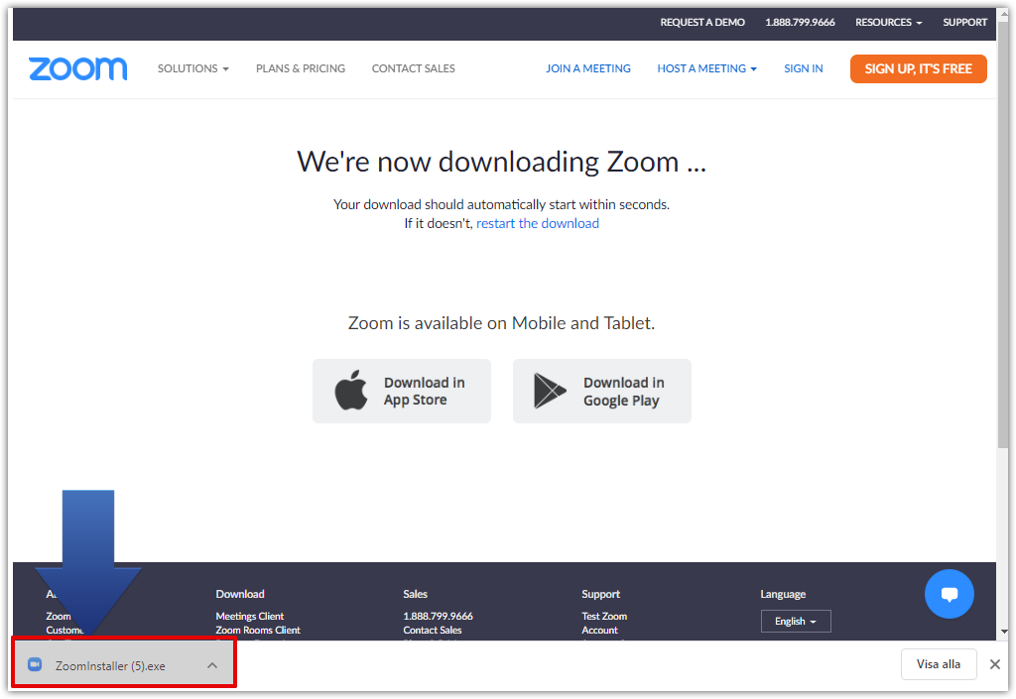Expand the ZoomInstaller download options chevron
This screenshot has width=1016, height=699.
(212, 665)
